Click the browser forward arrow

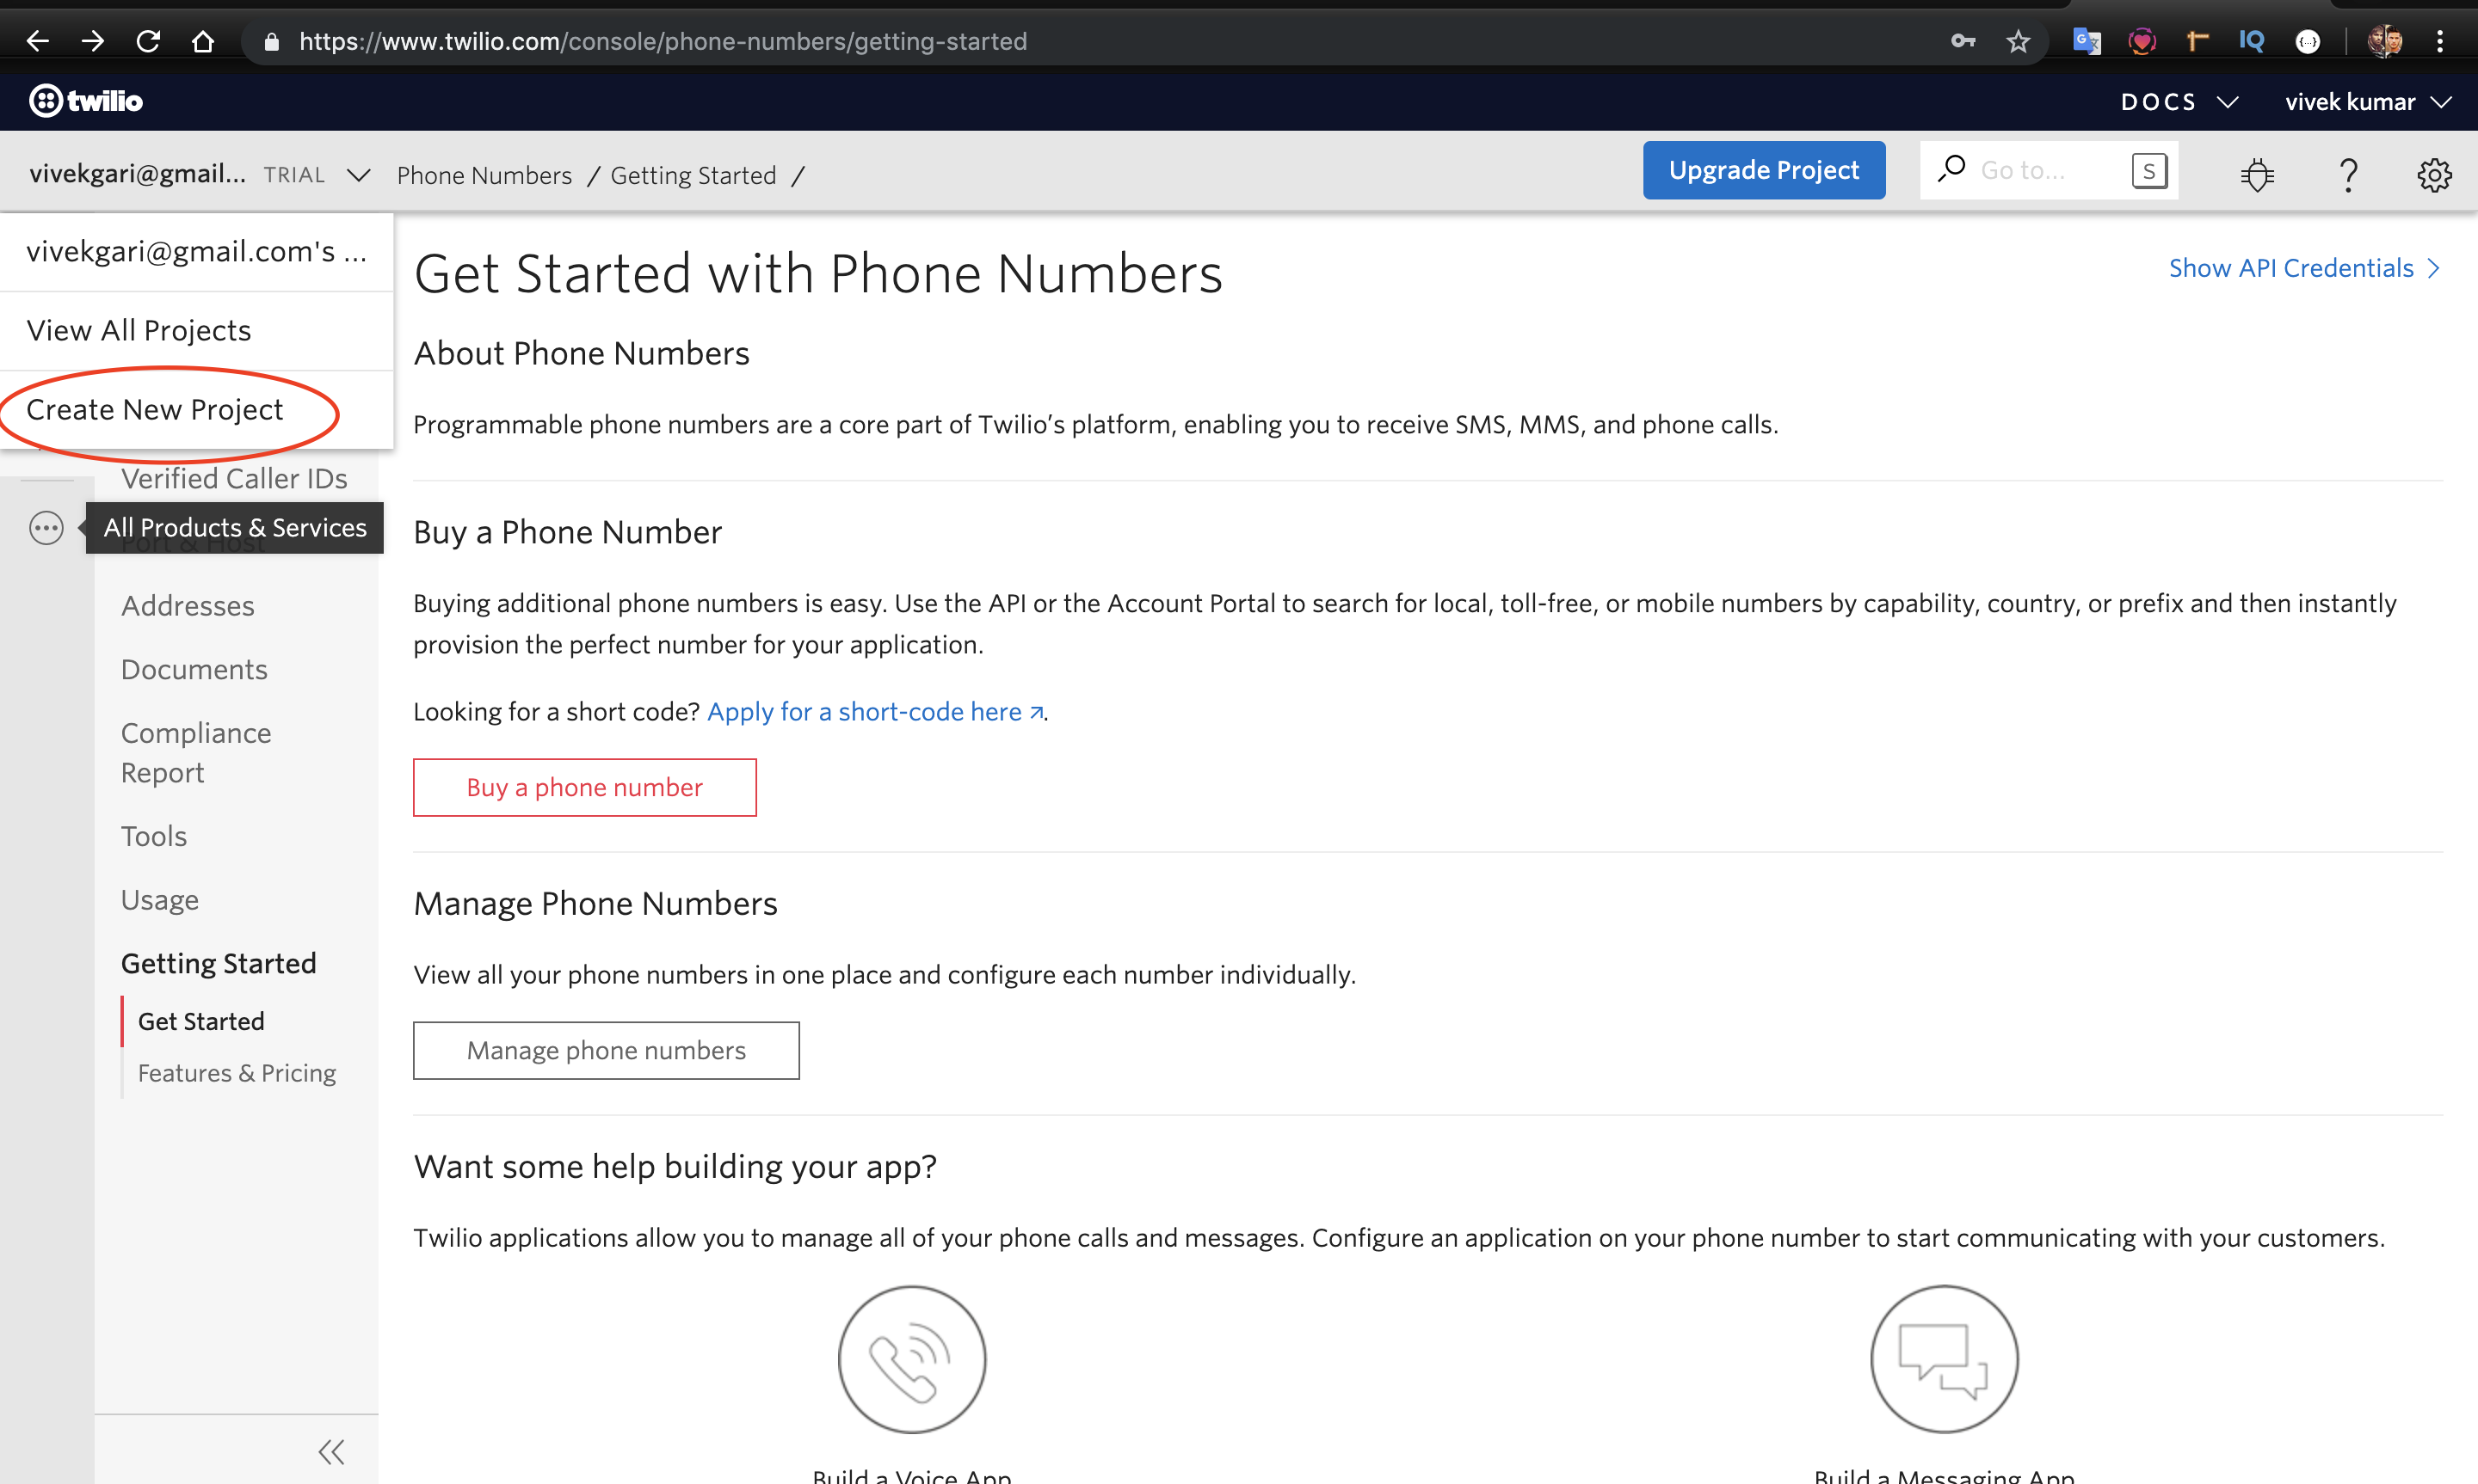click(x=93, y=41)
